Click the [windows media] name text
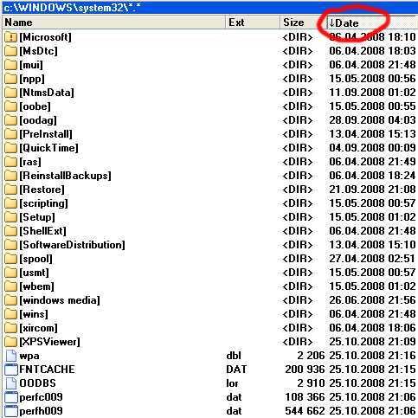This screenshot has height=418, width=418. 60,300
